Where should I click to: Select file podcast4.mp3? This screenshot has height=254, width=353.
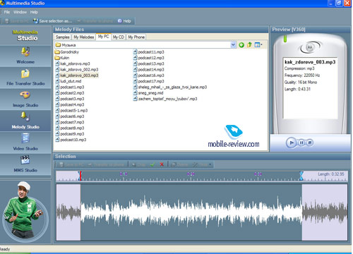70,105
